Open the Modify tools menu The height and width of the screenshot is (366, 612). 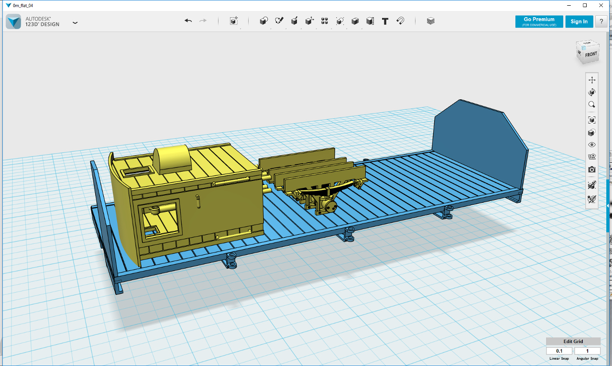click(309, 21)
